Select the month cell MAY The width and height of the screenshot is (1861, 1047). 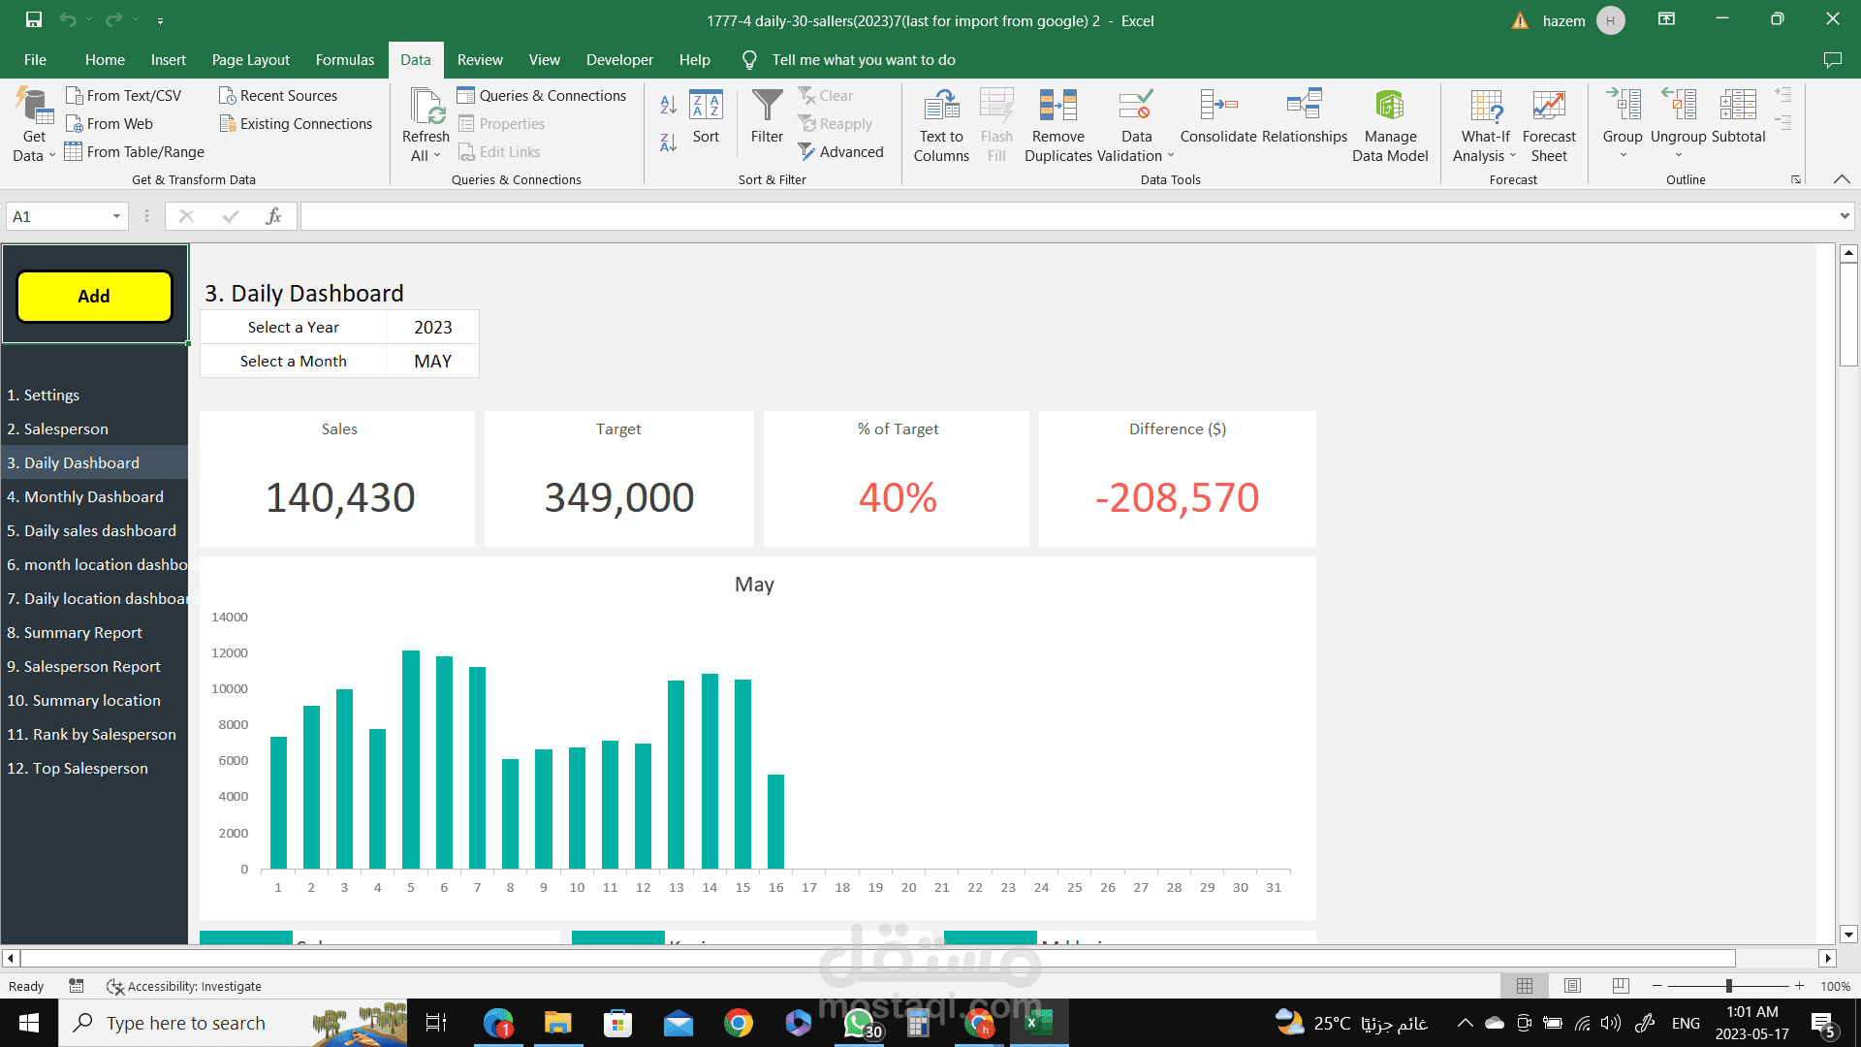(x=432, y=361)
